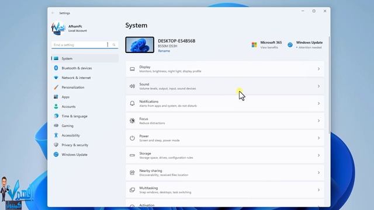Click the Storage drive icon
The width and height of the screenshot is (374, 210).
click(x=132, y=155)
